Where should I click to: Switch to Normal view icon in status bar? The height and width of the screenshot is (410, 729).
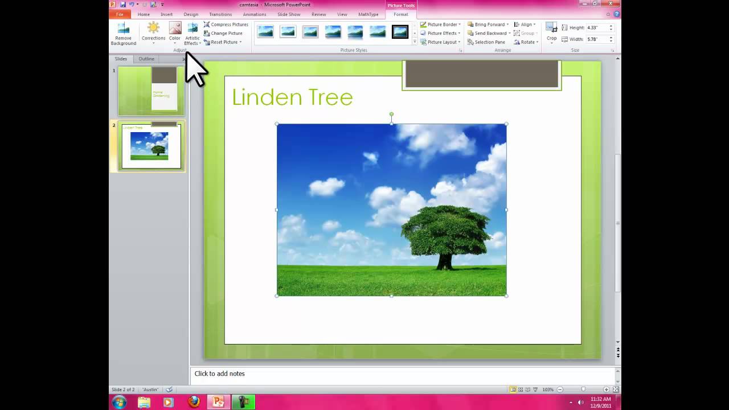tap(513, 389)
